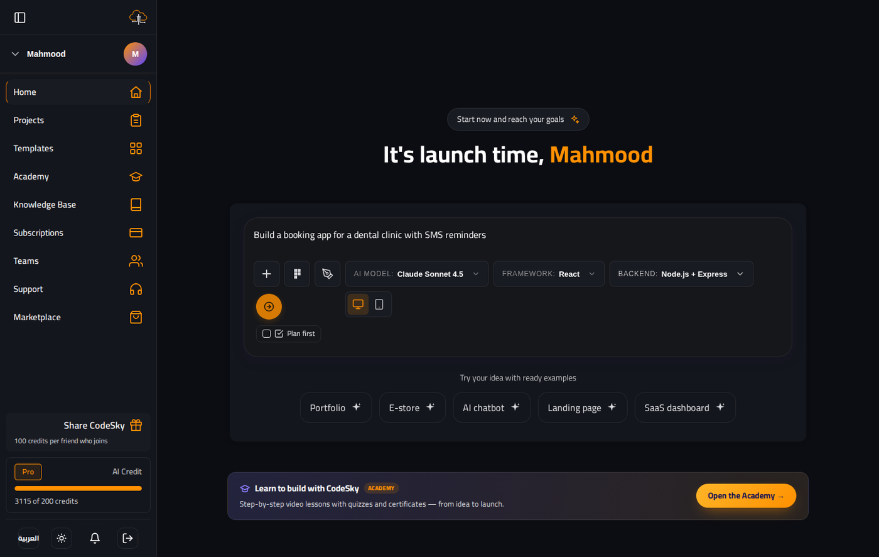
Task: Click the Start now and reach your goals pill
Action: tap(518, 119)
